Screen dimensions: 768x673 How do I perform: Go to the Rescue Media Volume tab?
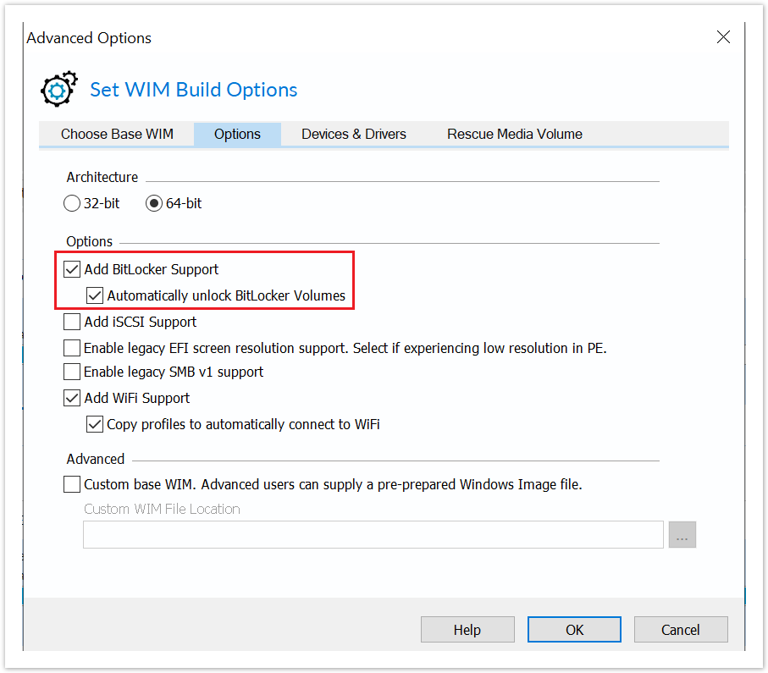[514, 134]
